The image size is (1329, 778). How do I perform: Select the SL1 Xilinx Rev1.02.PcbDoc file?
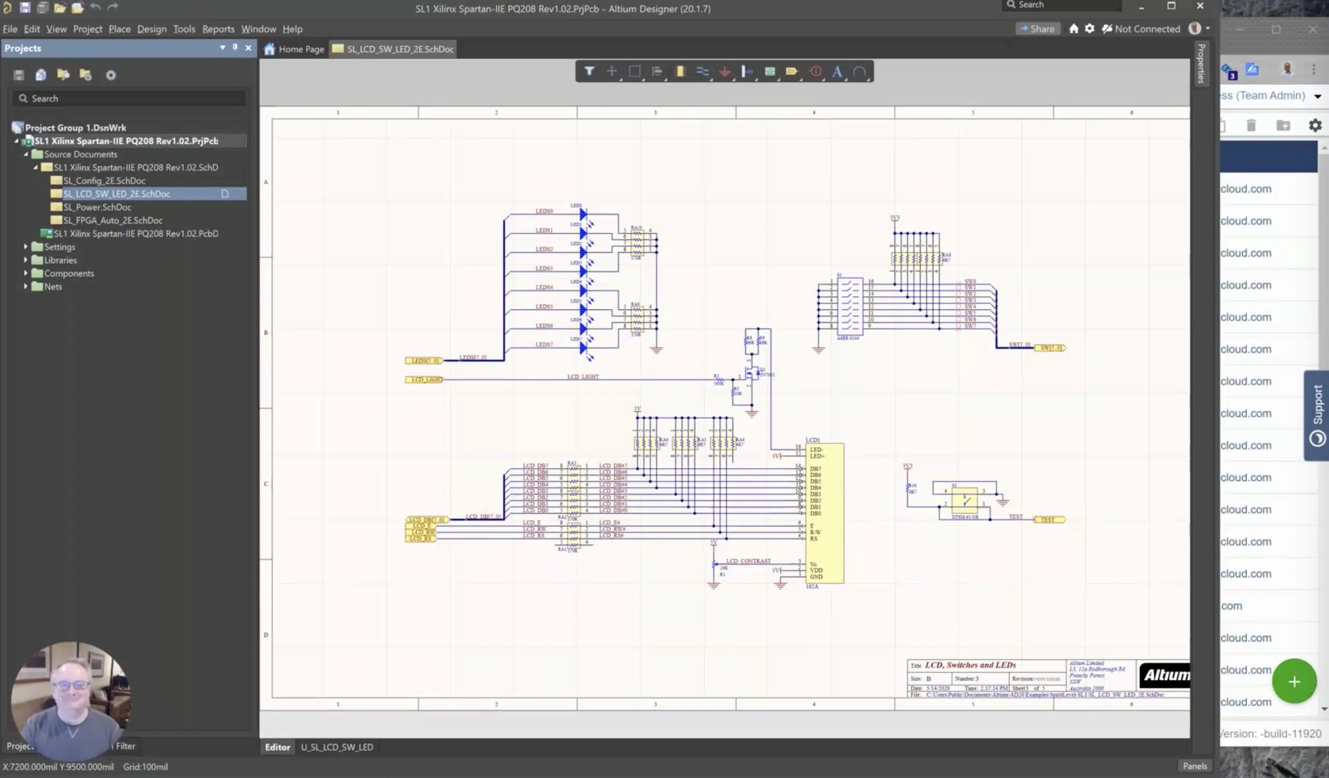click(135, 233)
